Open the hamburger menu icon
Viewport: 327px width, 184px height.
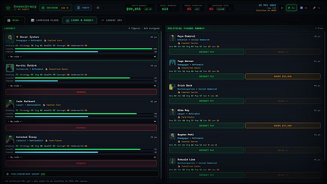[98, 8]
